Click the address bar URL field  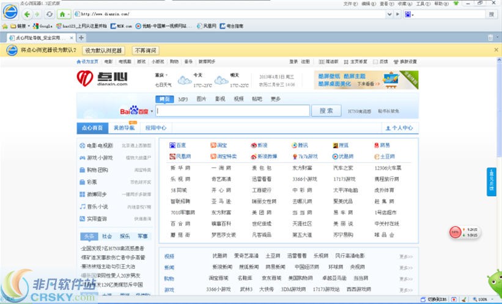(229, 14)
